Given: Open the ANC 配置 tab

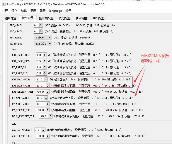Looking at the screenshot, I should [98, 18].
